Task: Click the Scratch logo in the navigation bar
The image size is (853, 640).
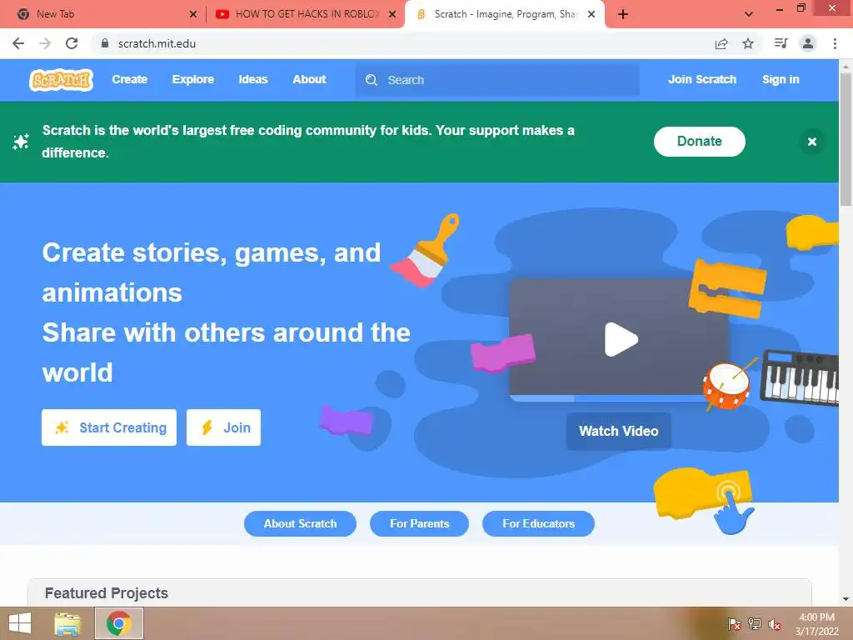Action: 61,80
